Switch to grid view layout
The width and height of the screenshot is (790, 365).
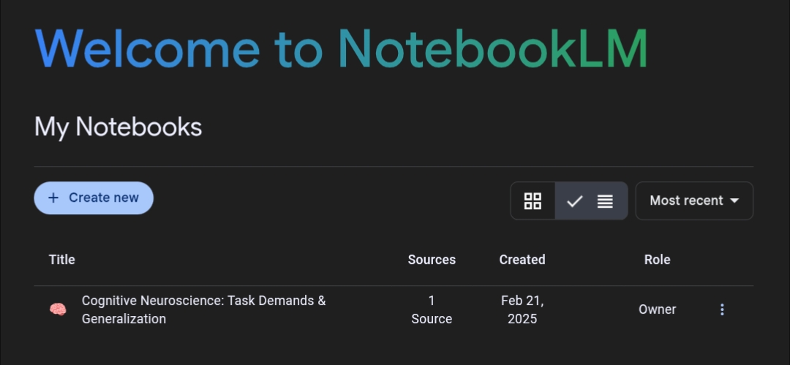533,201
